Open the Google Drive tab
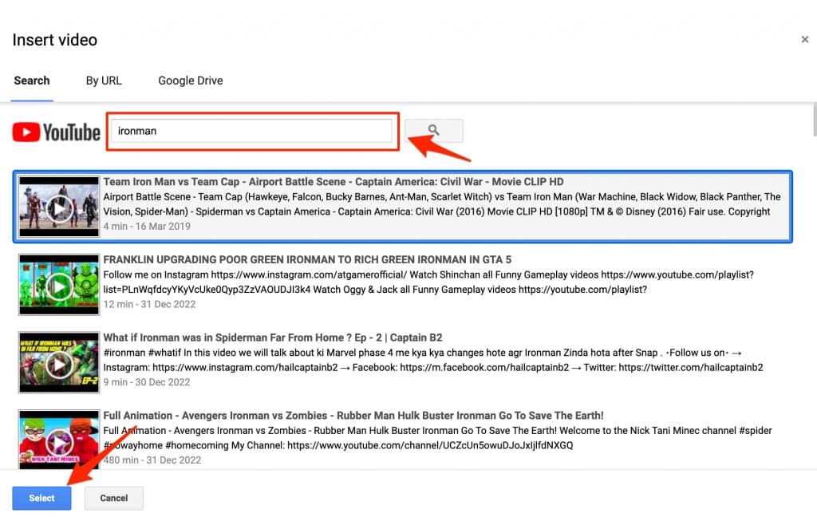Screen dimensions: 817x525 pos(191,81)
